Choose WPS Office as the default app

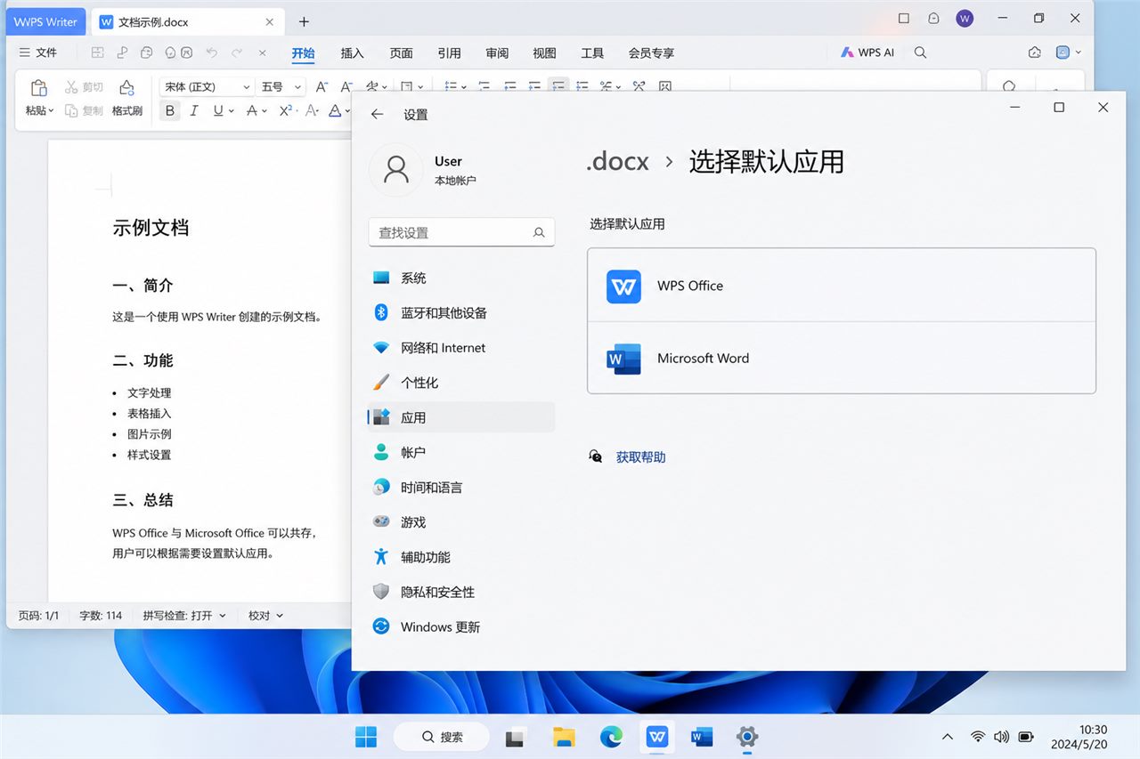click(x=842, y=286)
